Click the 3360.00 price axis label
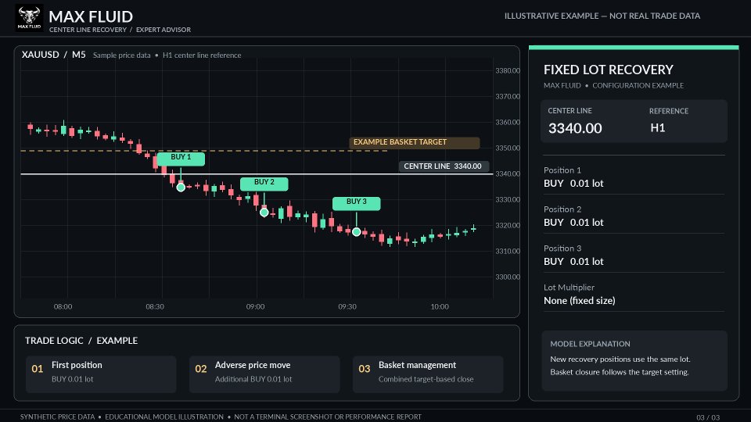This screenshot has height=422, width=751. point(508,123)
